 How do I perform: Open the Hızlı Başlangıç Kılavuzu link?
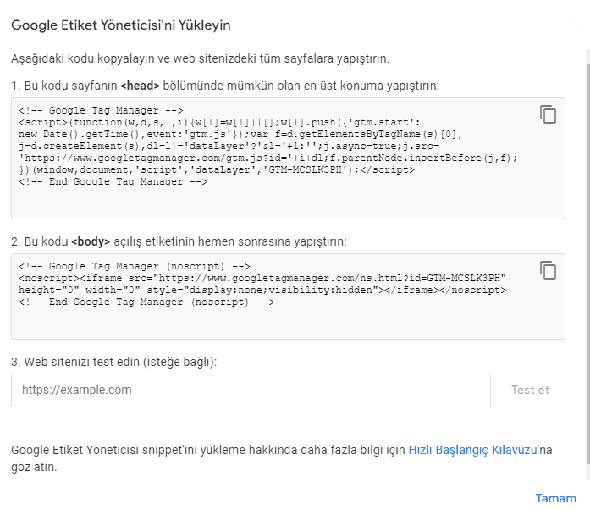[x=472, y=450]
